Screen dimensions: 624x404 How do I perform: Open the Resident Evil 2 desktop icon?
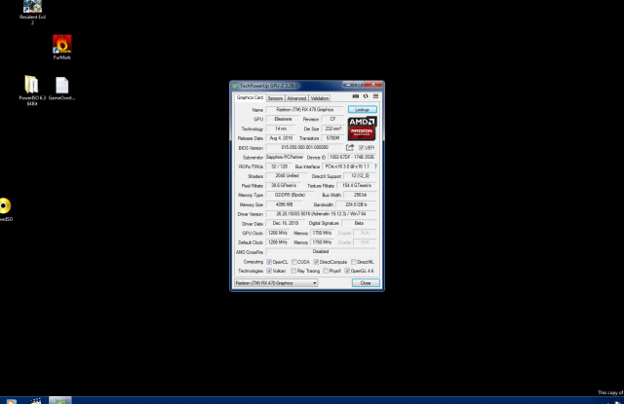pyautogui.click(x=32, y=13)
